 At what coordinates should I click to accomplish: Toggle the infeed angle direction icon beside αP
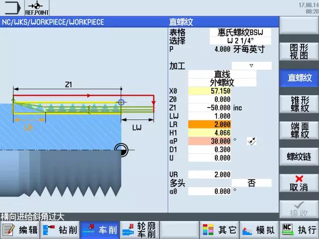point(251,141)
